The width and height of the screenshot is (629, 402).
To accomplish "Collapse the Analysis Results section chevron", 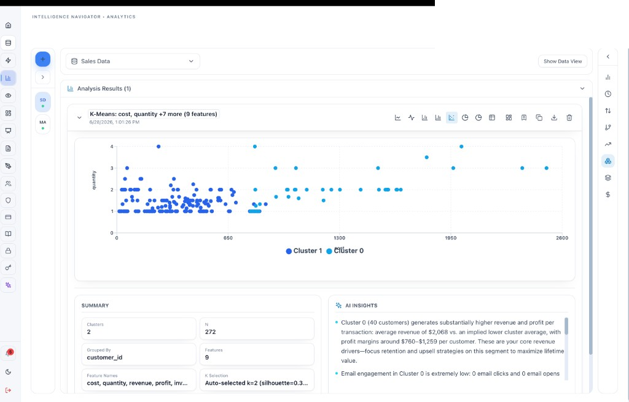I will coord(582,88).
